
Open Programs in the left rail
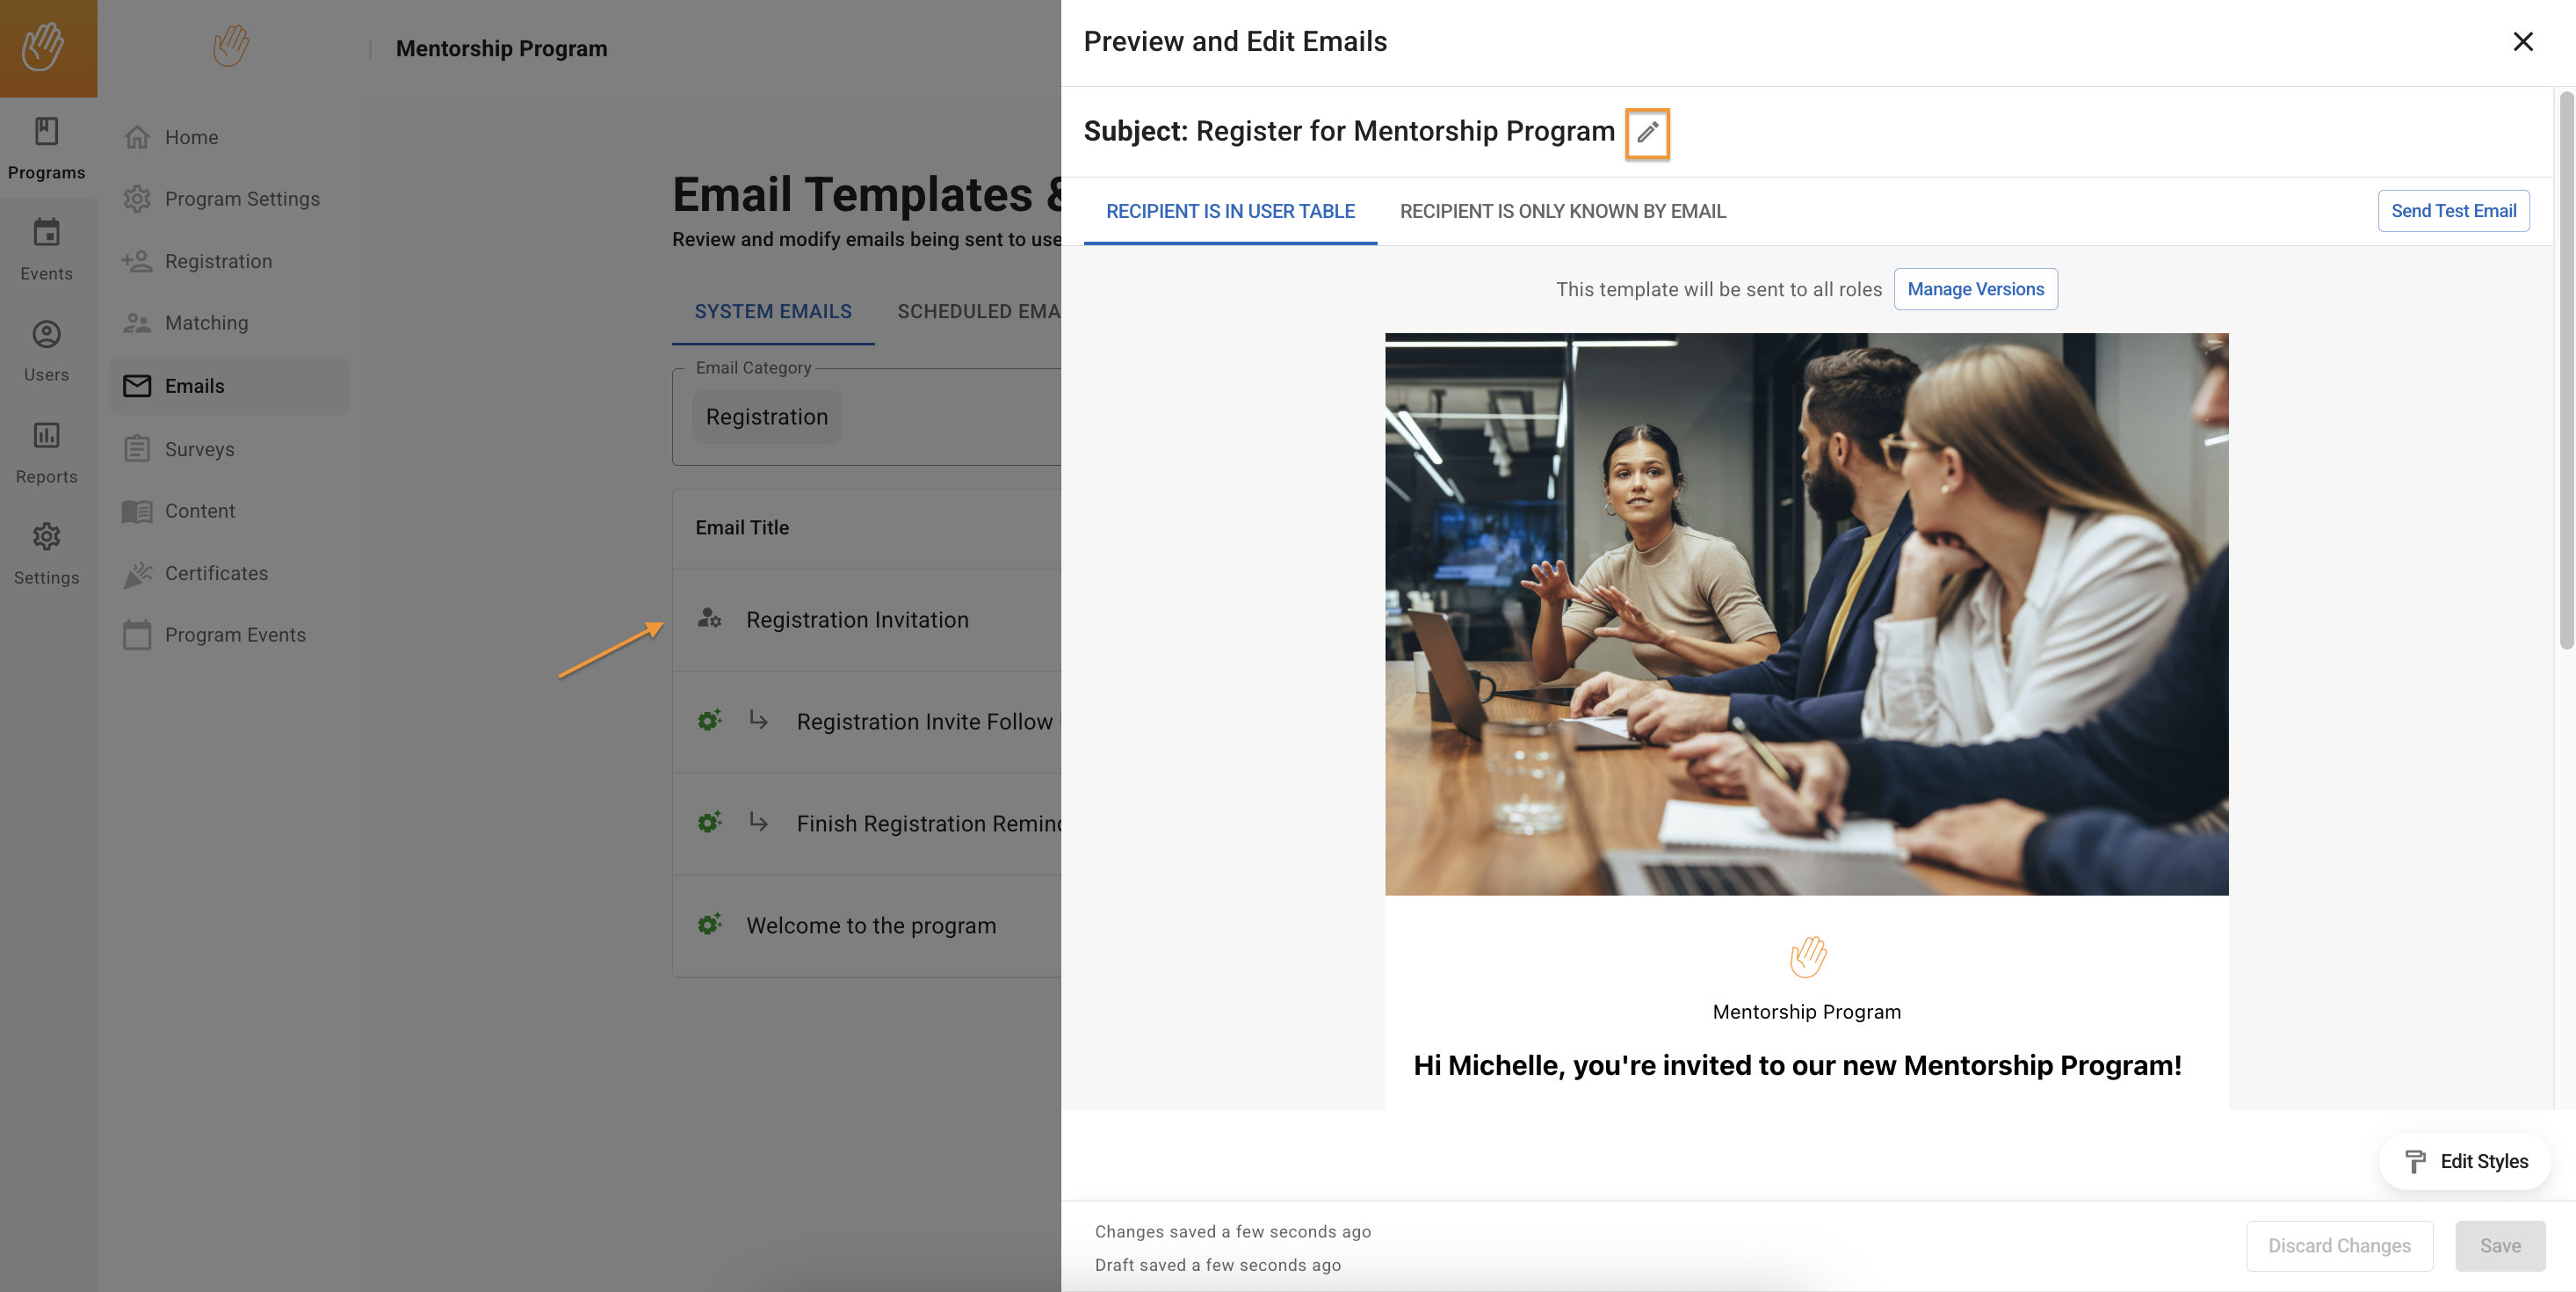pos(46,148)
